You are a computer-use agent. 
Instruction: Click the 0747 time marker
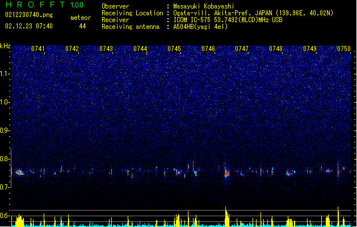tap(242, 49)
